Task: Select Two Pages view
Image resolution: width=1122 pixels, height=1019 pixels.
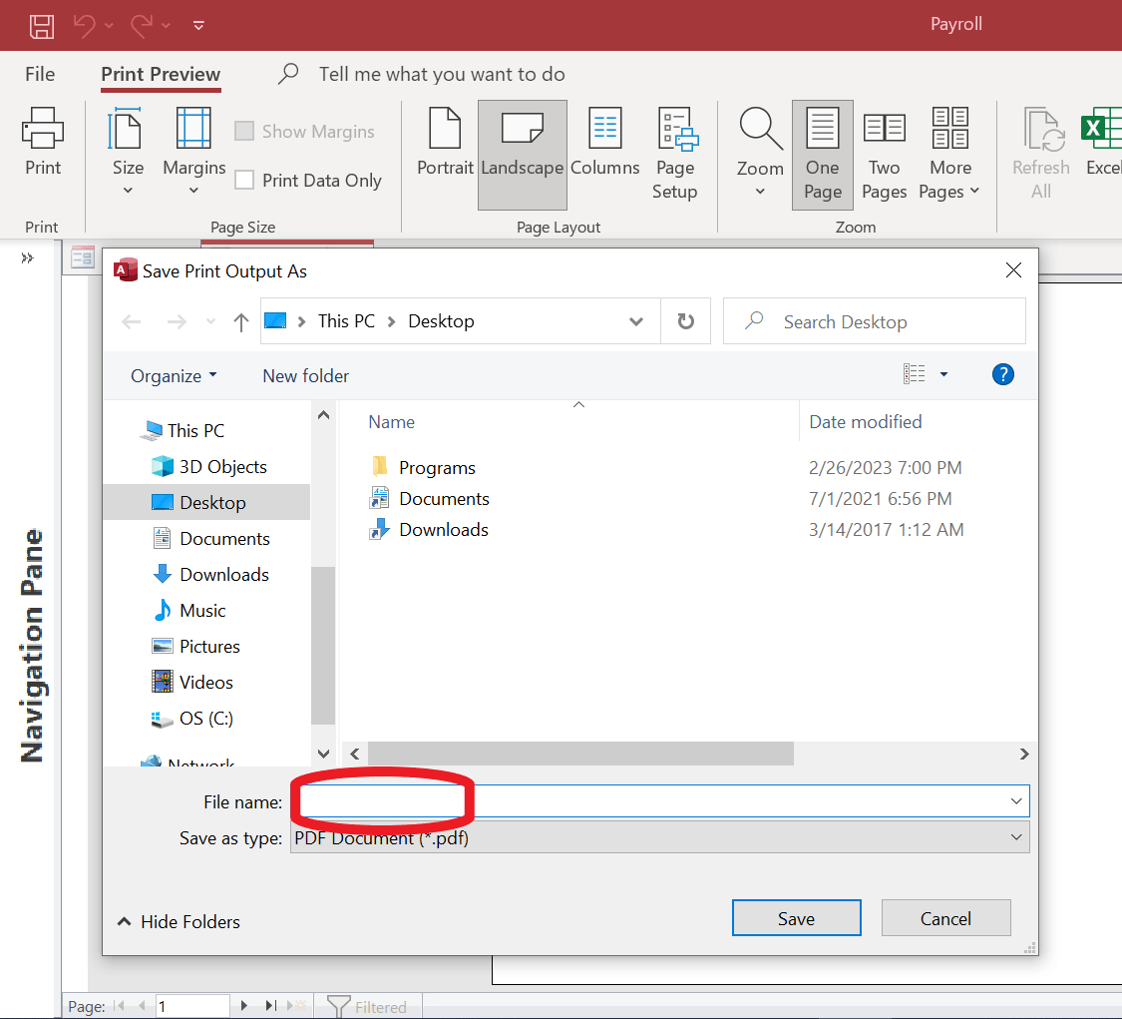Action: point(885,154)
